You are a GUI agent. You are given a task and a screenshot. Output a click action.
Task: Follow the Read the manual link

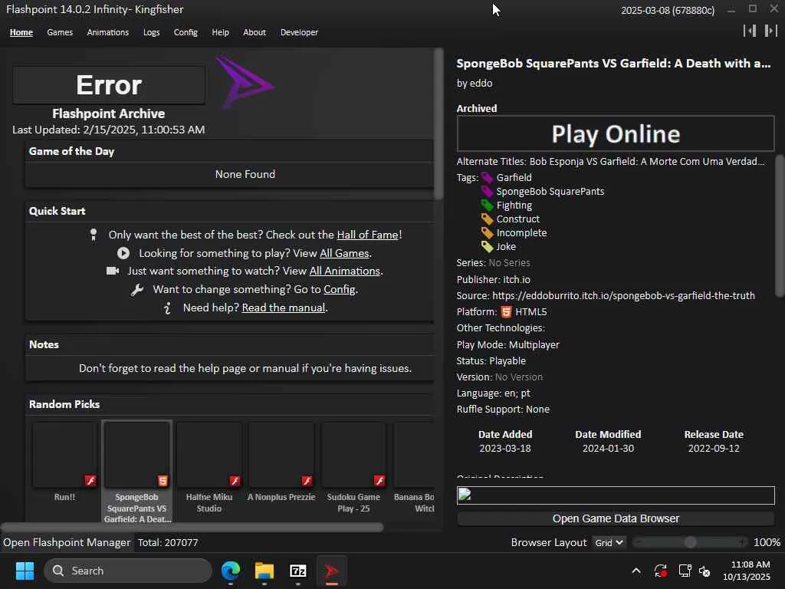pyautogui.click(x=284, y=308)
